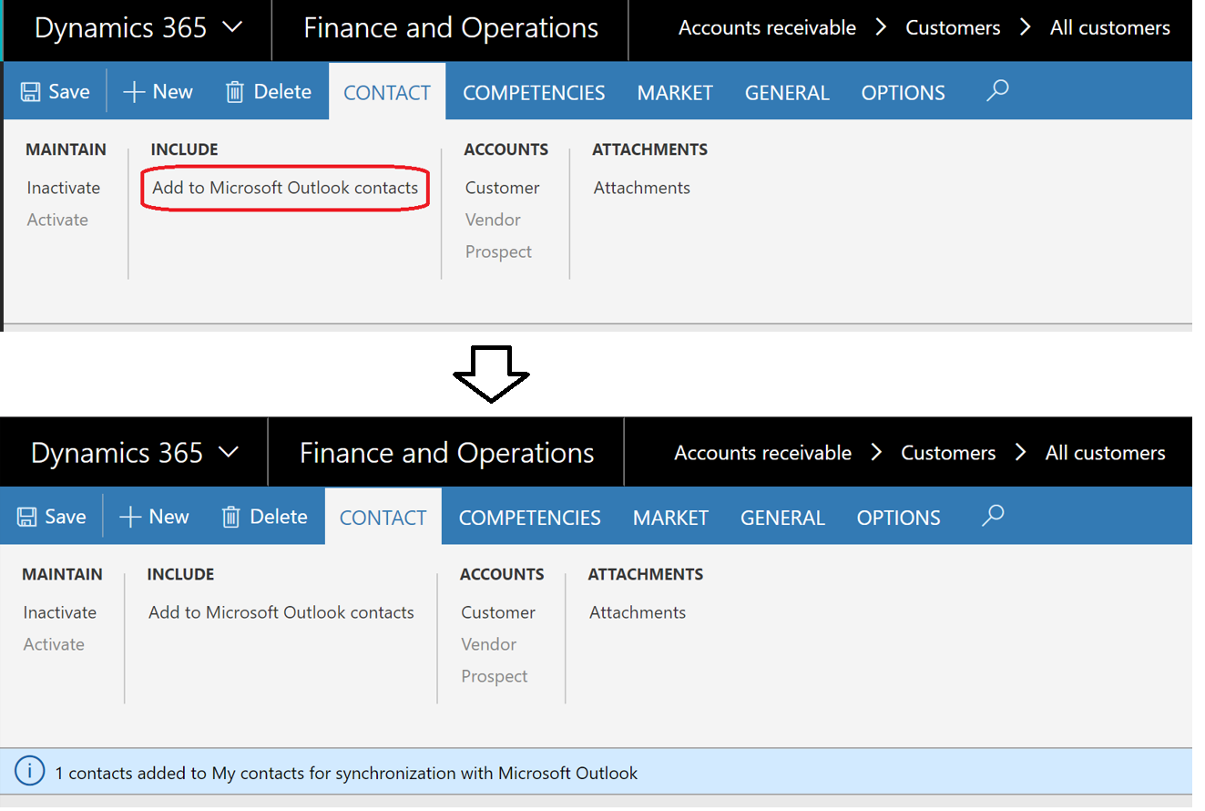Click the '1 contacts added to My contacts' message
The width and height of the screenshot is (1205, 811).
[346, 773]
